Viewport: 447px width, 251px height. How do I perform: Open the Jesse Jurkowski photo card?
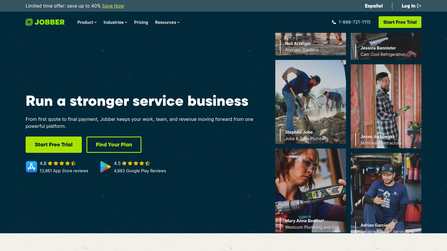point(386,106)
